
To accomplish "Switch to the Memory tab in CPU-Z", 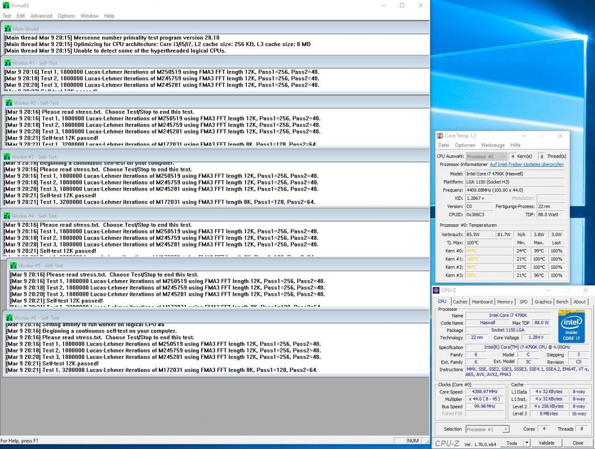I will pyautogui.click(x=504, y=301).
